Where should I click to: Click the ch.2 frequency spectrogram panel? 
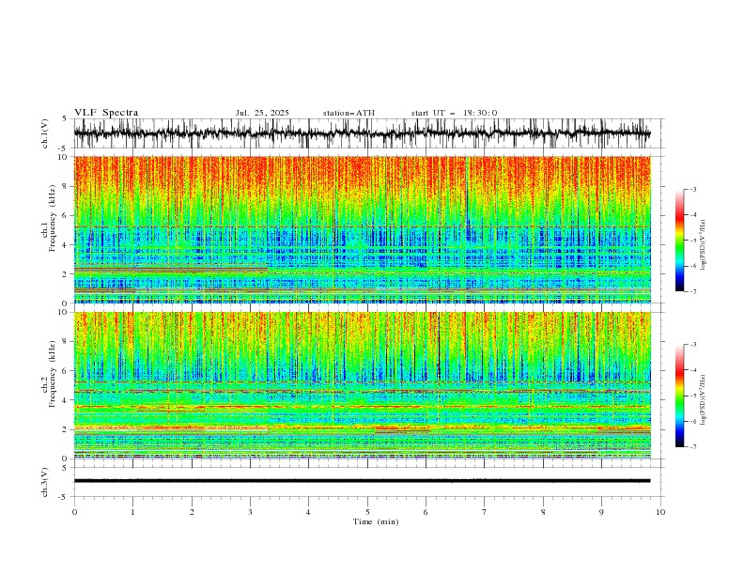[363, 385]
